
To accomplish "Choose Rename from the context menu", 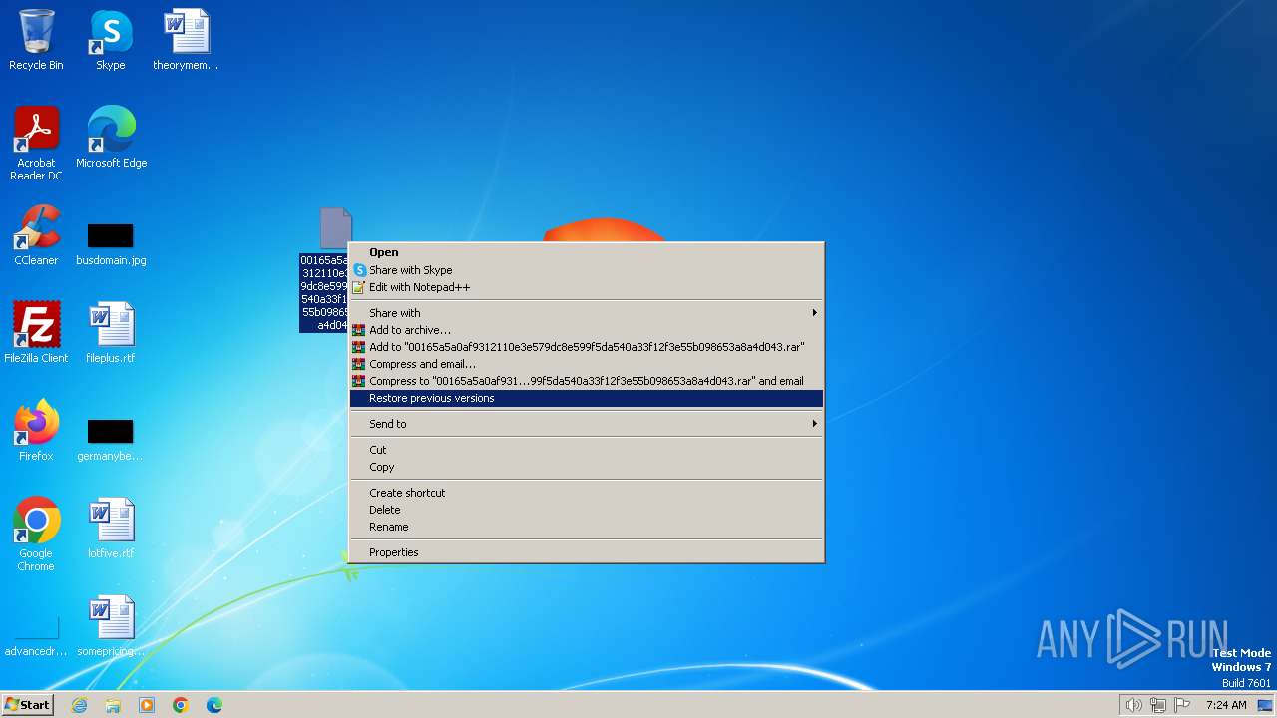I will (587, 527).
